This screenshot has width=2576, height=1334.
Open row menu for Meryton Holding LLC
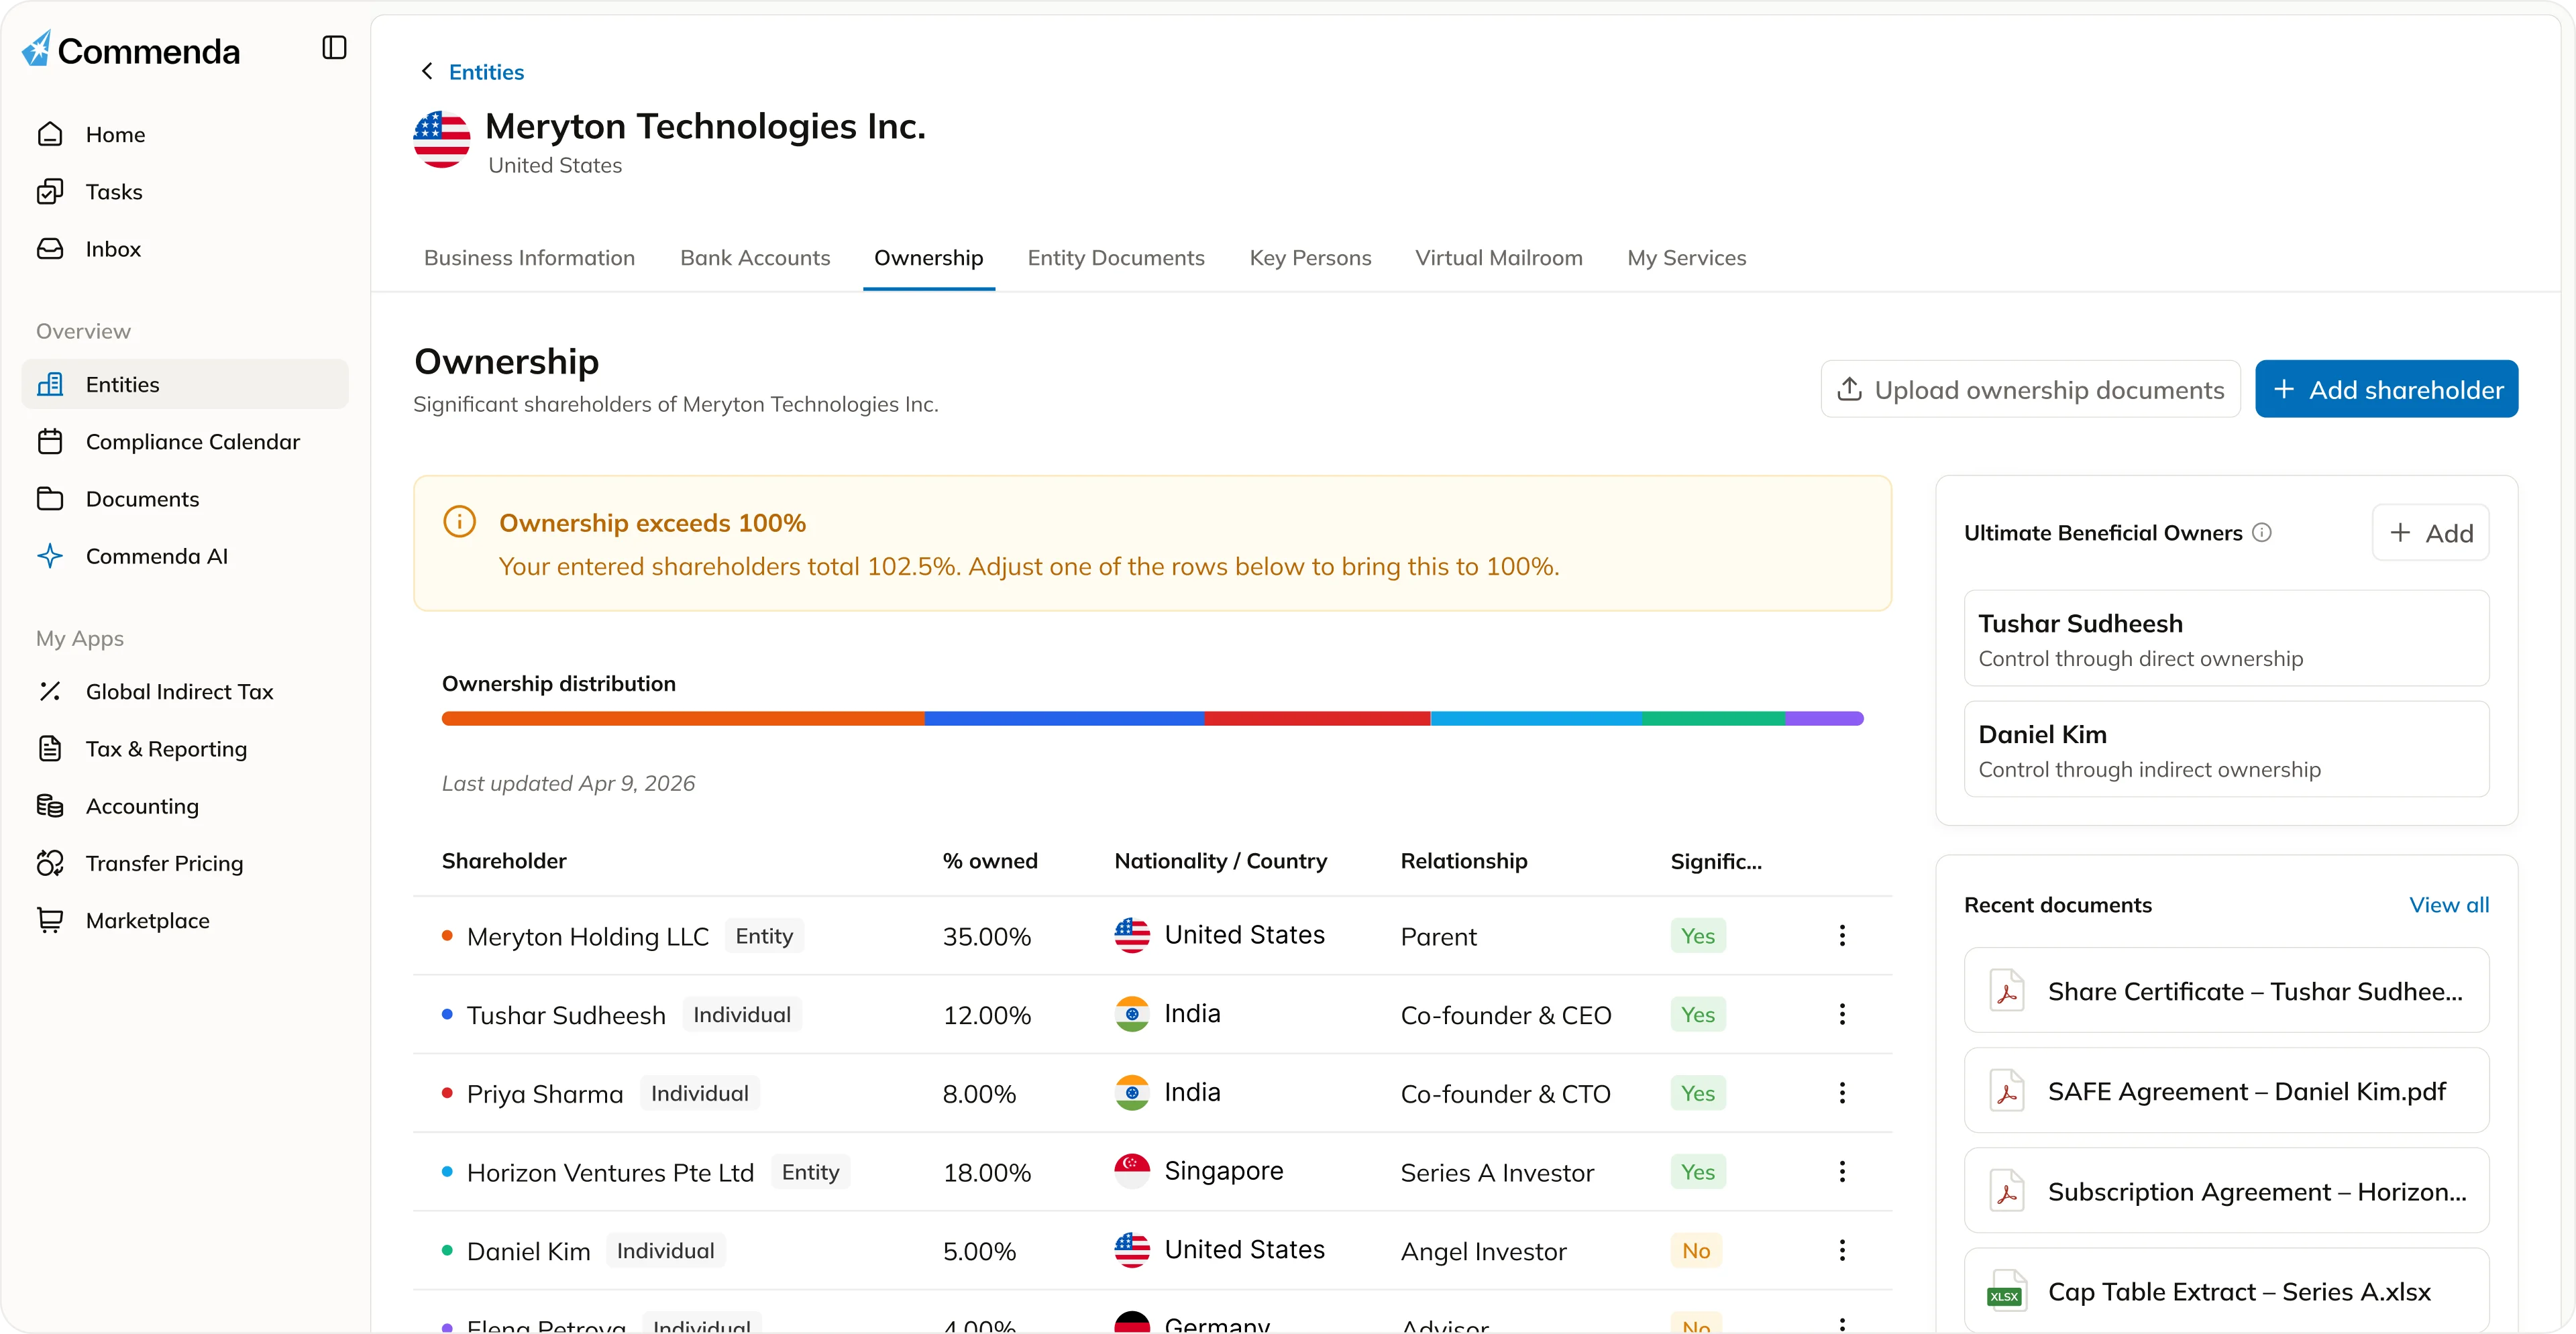1842,935
